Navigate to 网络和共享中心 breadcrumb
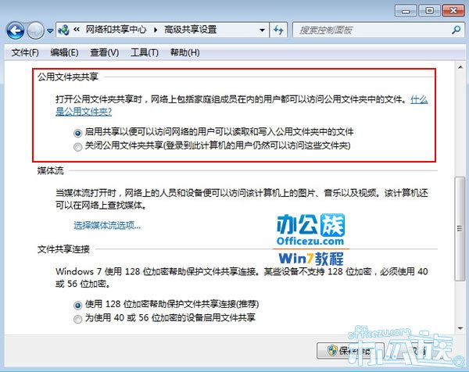The width and height of the screenshot is (469, 372). [x=116, y=30]
